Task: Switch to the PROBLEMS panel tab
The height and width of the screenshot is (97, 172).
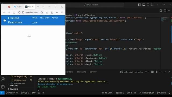Action: (81, 72)
